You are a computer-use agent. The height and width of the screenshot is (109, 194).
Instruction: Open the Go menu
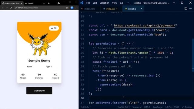(x=122, y=3)
